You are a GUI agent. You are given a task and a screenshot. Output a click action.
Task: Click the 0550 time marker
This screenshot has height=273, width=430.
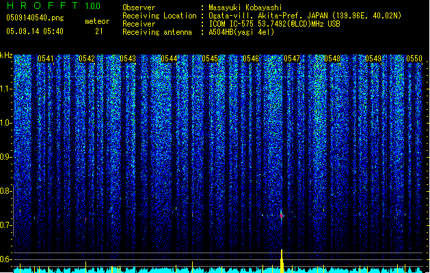pos(414,59)
